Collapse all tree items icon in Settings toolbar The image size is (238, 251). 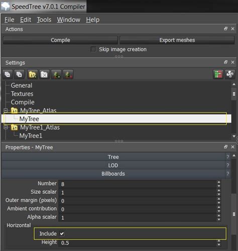coord(8,74)
